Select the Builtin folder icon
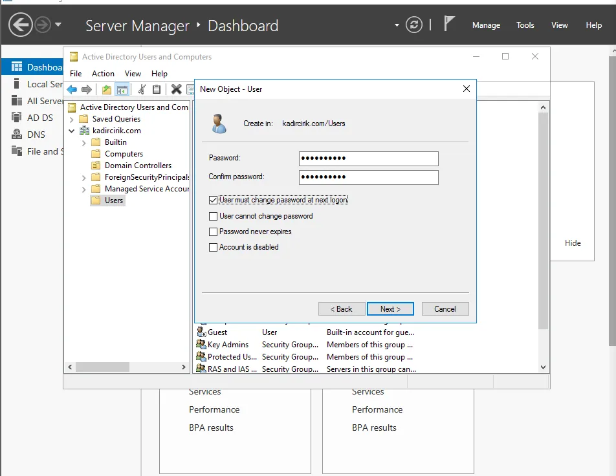Image resolution: width=616 pixels, height=476 pixels. point(96,142)
